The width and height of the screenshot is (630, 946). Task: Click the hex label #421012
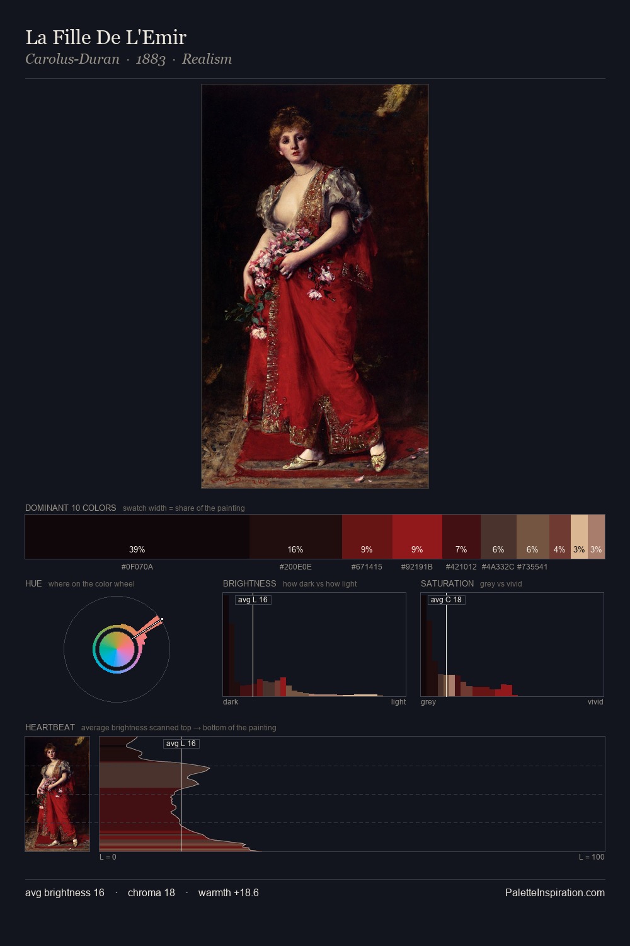pos(461,567)
